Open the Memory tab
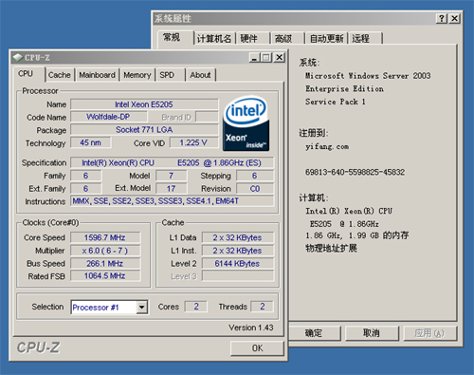The height and width of the screenshot is (375, 474). click(x=137, y=75)
